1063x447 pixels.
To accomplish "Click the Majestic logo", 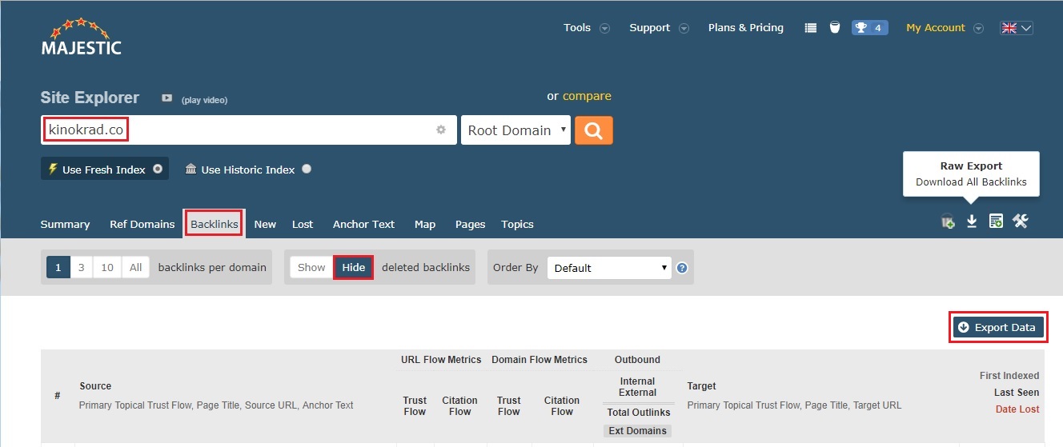I will click(81, 37).
